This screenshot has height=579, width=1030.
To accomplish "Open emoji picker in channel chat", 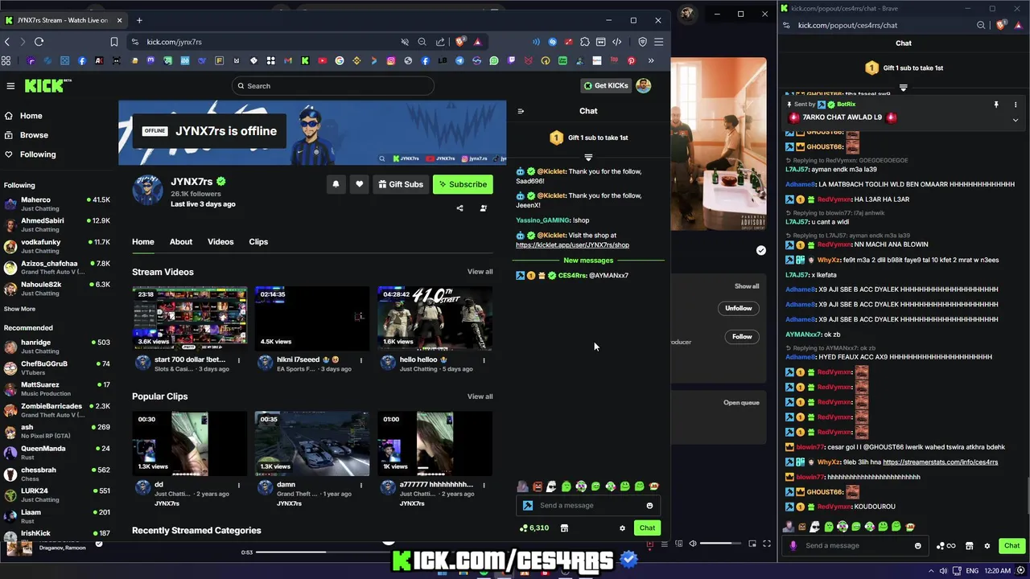I will pyautogui.click(x=649, y=506).
